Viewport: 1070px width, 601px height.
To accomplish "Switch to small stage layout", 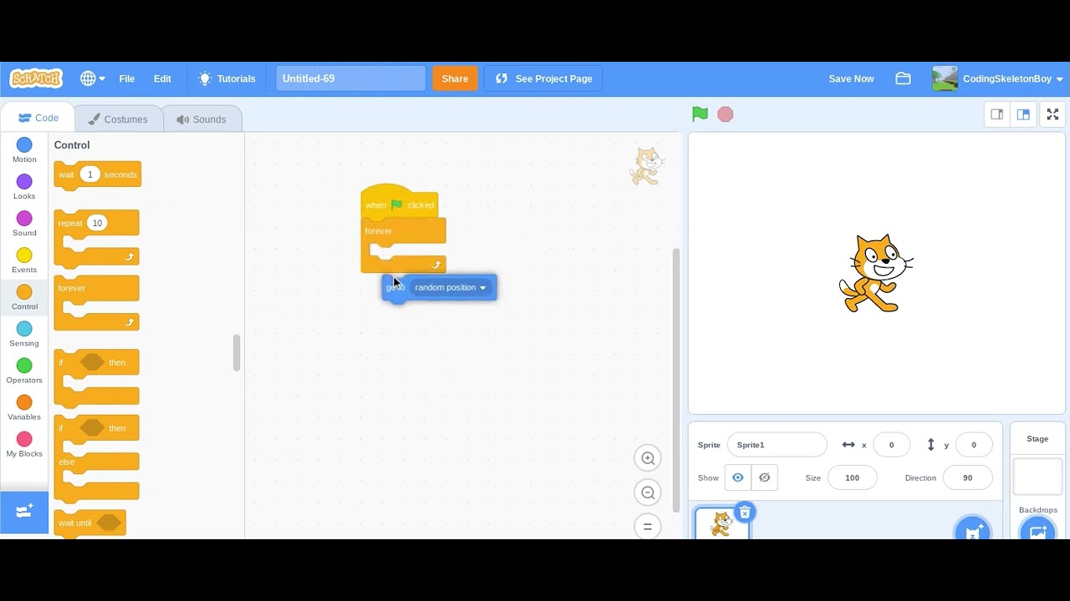I will pyautogui.click(x=996, y=114).
